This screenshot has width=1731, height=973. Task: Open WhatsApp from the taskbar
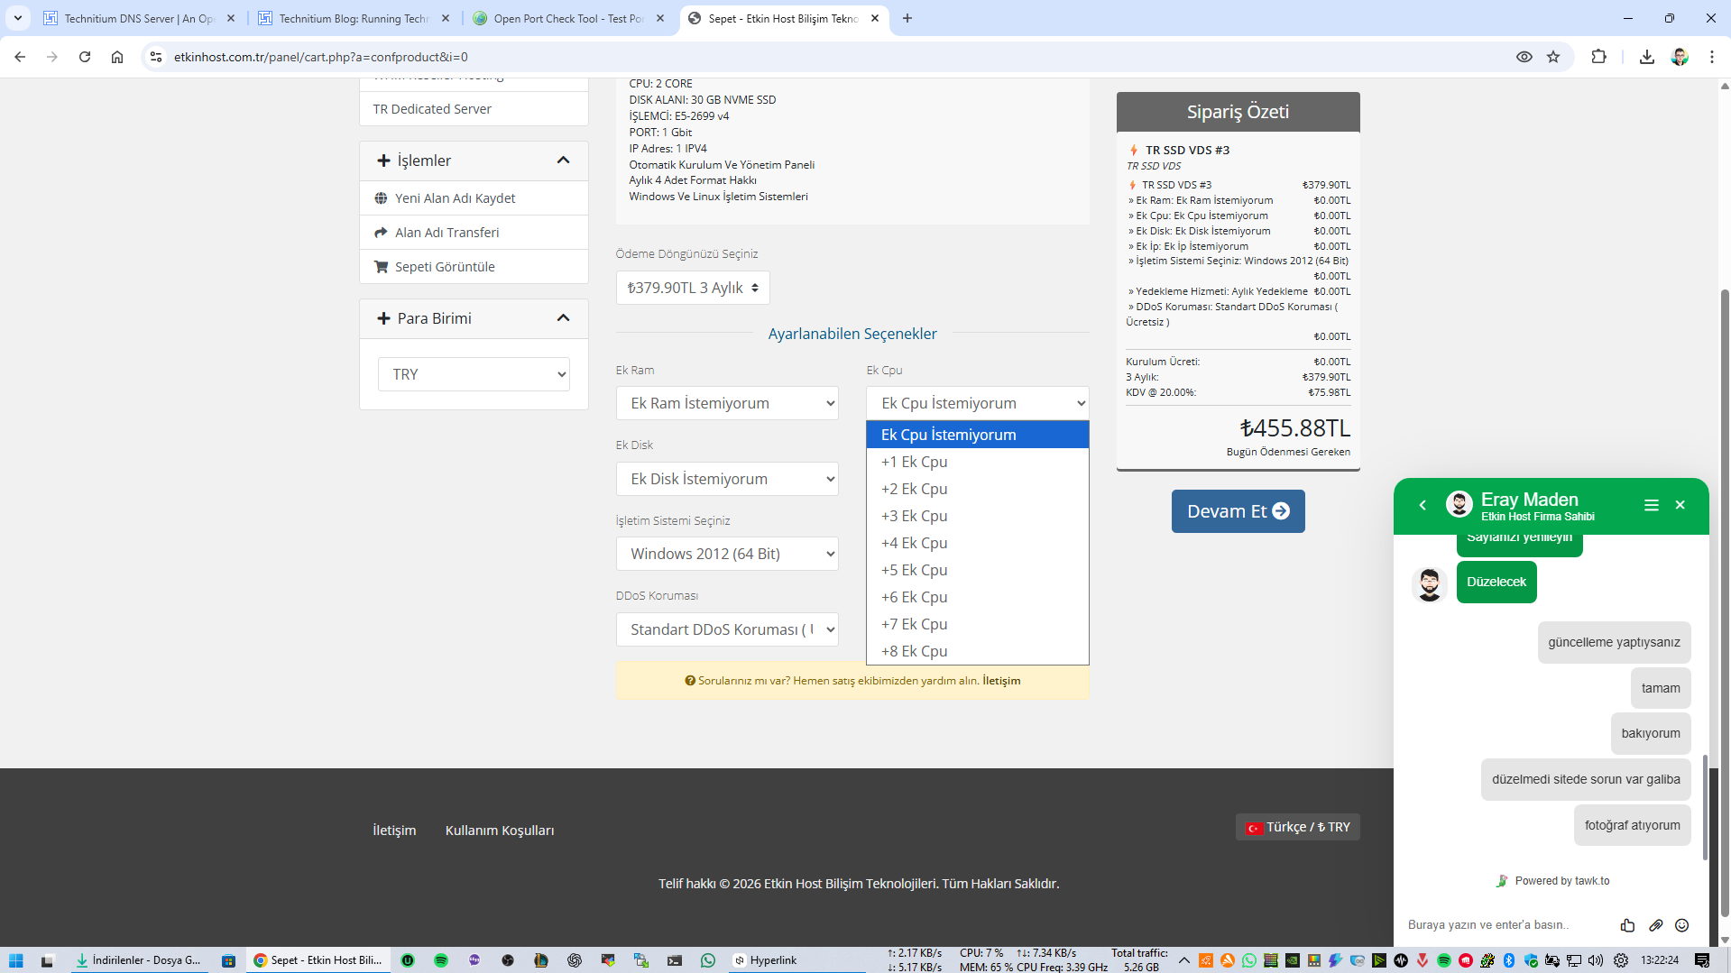click(x=708, y=960)
